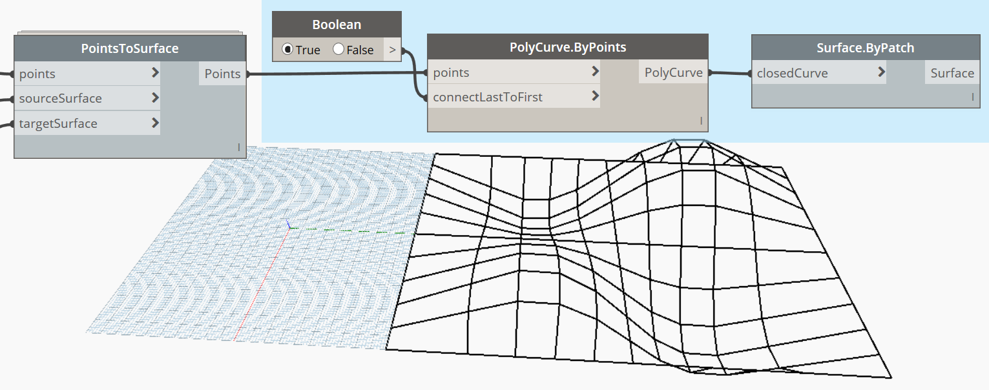
Task: Click the PolyCurve output port
Action: pos(674,72)
